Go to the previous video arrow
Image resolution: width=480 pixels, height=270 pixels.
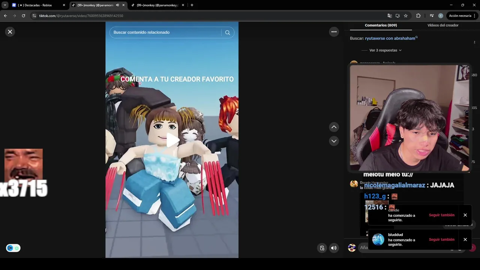click(334, 127)
